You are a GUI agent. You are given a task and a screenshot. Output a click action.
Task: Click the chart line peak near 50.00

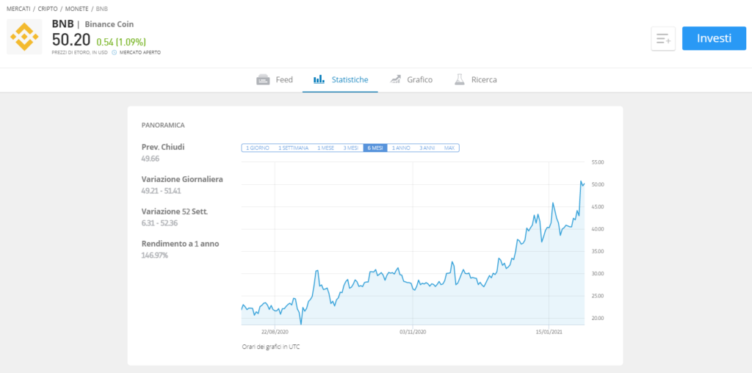tap(581, 181)
